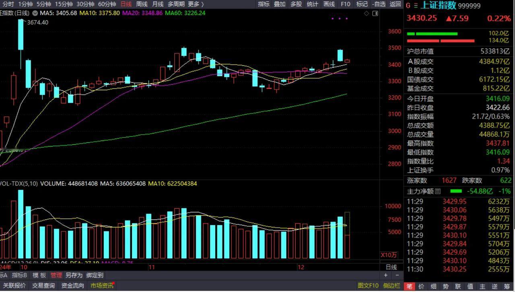Viewport: 515px width, 292px height.
Task: Select the 5分钟 period
Action: click(x=43, y=4)
